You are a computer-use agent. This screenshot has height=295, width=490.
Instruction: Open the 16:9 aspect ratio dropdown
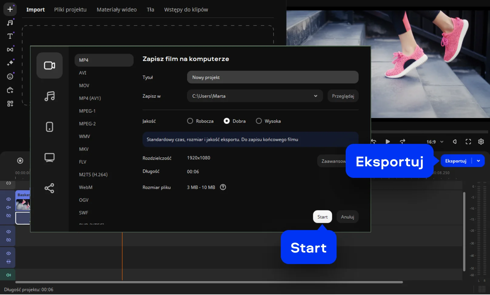coord(435,142)
